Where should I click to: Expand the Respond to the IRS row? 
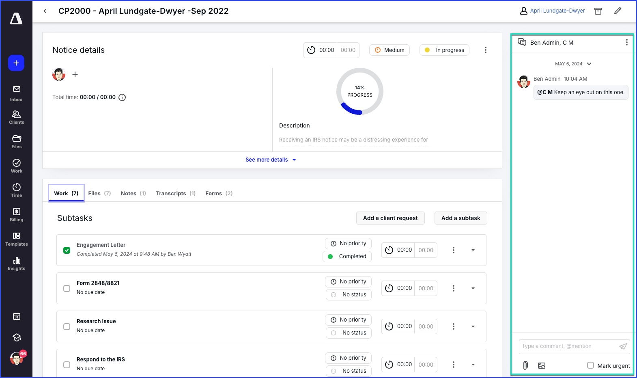pos(473,365)
